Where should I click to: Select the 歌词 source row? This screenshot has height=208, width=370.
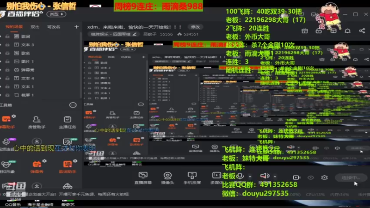click(x=40, y=37)
